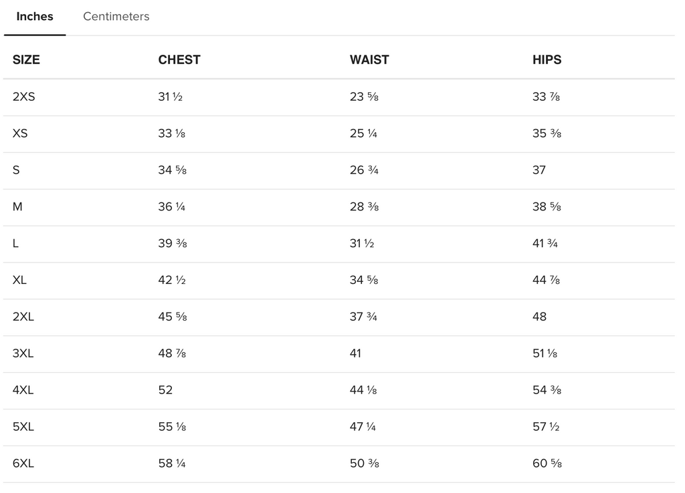Click hips value 41 ¾ for size L
685x493 pixels.
[x=545, y=244]
